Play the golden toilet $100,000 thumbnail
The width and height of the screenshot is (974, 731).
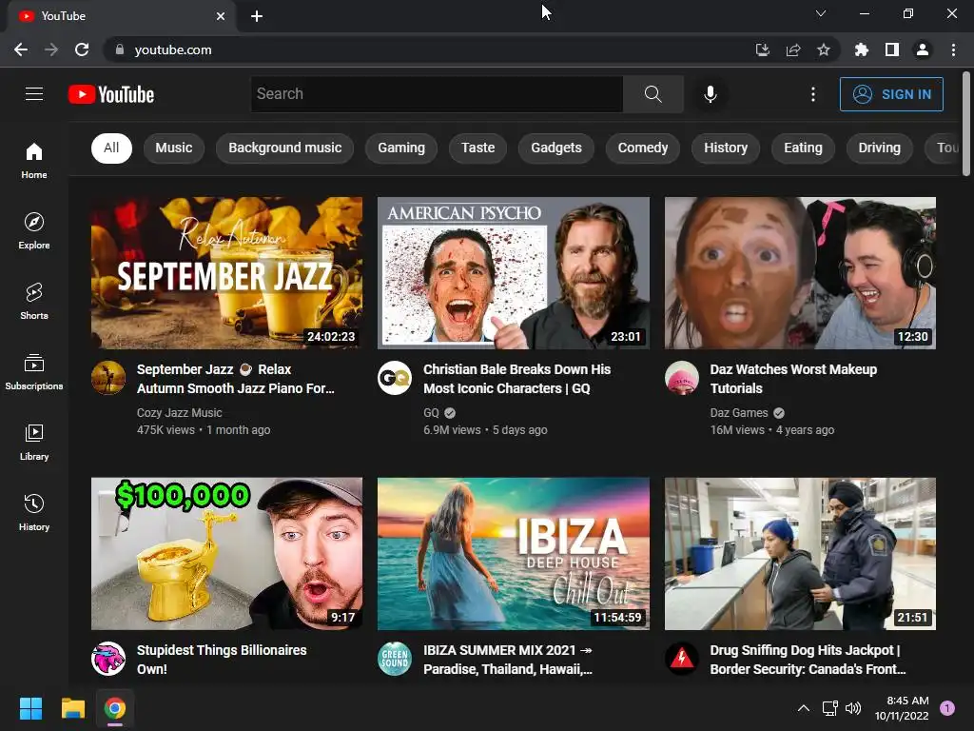(226, 554)
